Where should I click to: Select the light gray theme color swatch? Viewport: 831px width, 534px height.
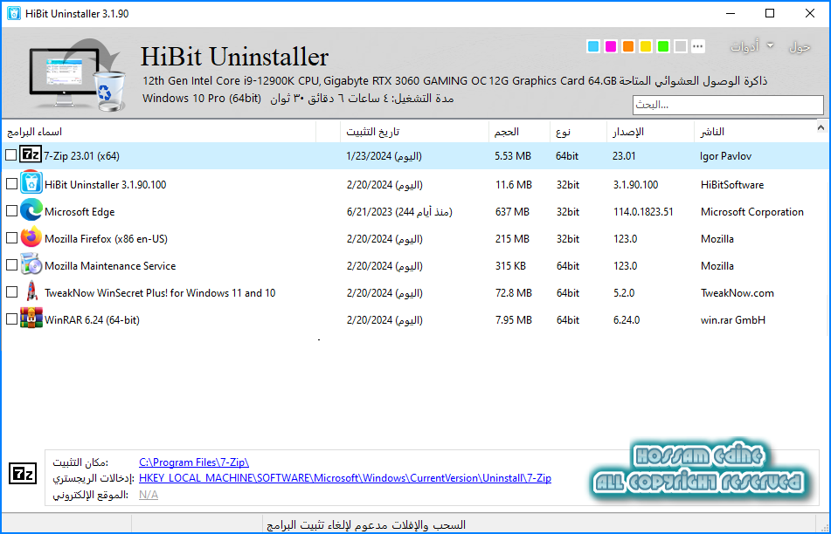point(681,46)
